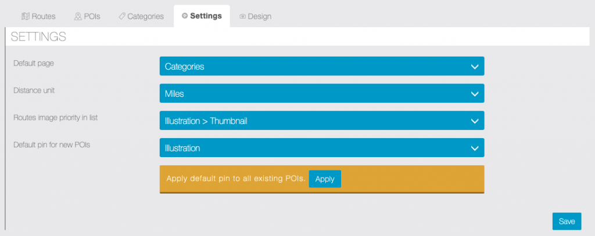Click the chevron arrow on Default page selector

point(474,67)
